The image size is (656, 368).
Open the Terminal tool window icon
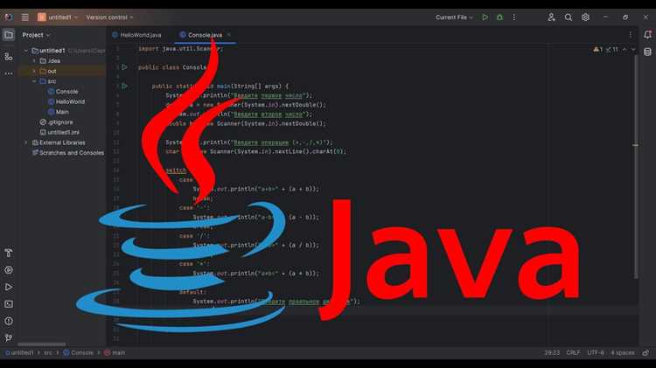9,304
